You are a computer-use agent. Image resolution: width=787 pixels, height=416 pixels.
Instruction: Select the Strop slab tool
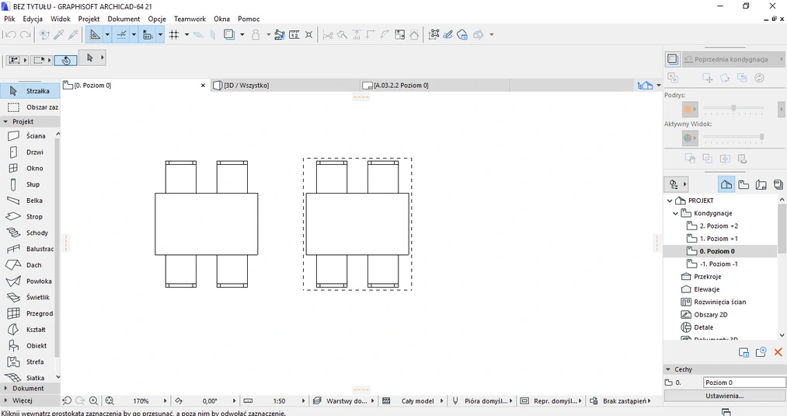[28, 216]
